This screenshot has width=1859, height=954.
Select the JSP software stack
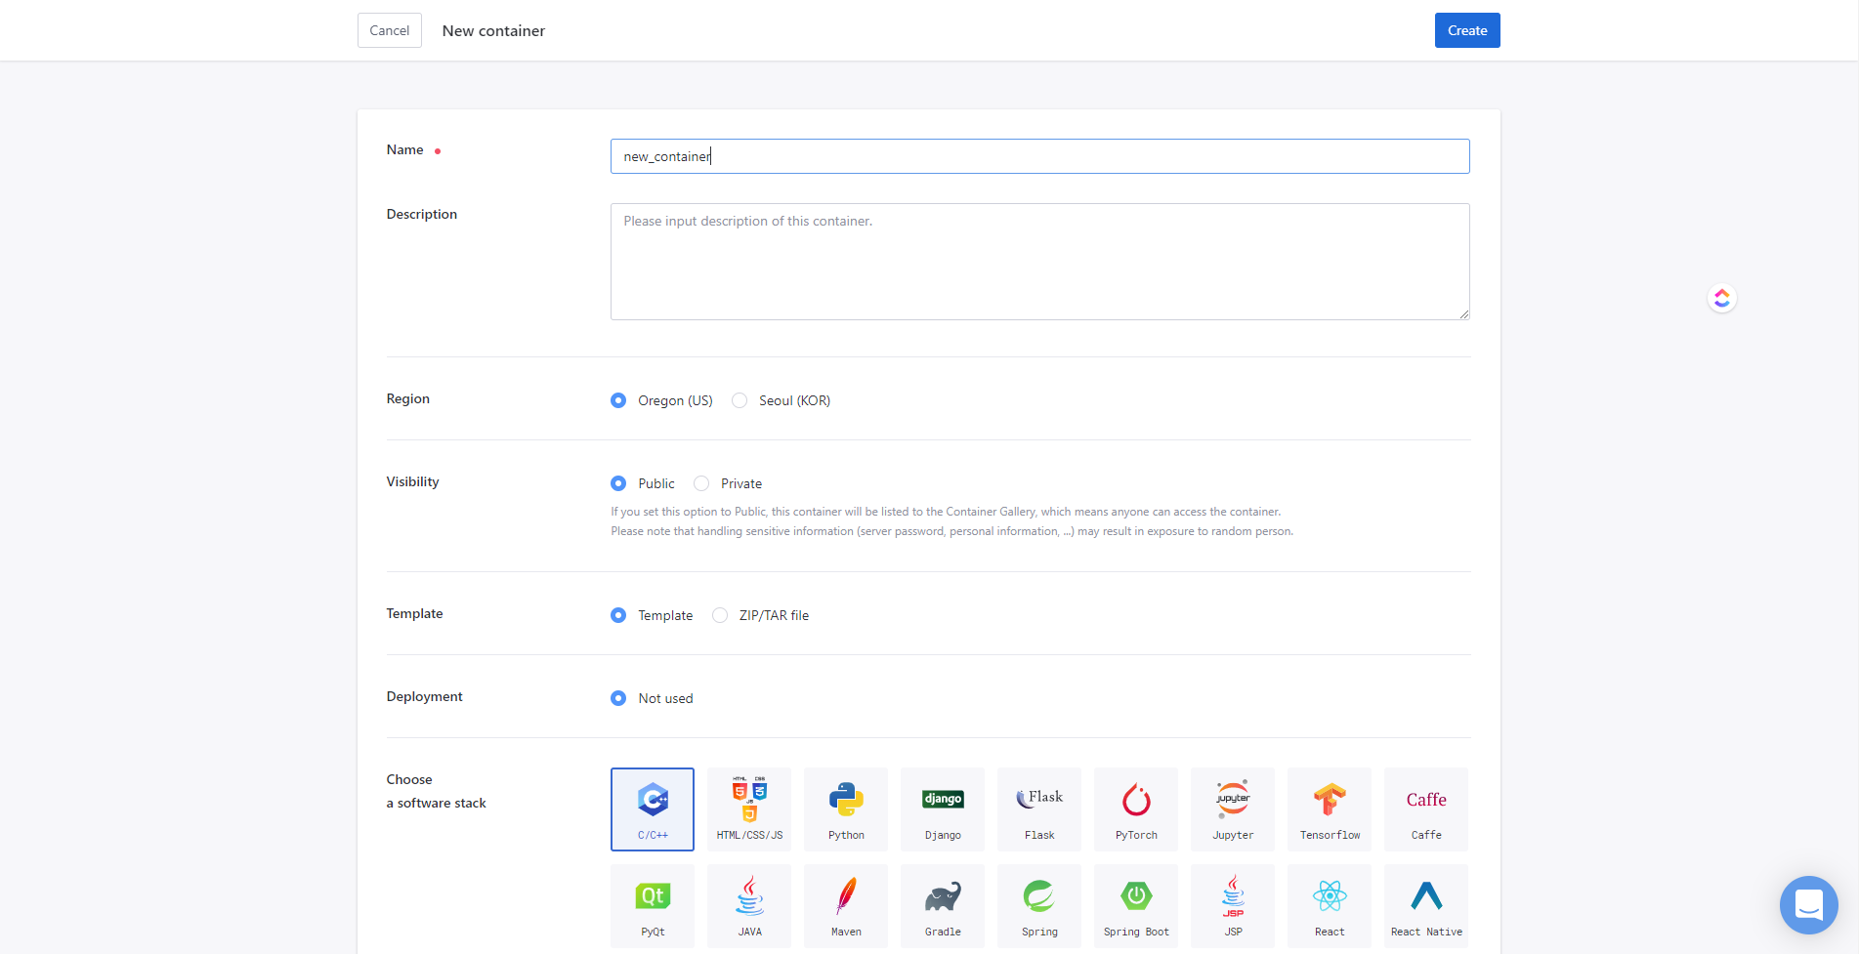(x=1233, y=906)
